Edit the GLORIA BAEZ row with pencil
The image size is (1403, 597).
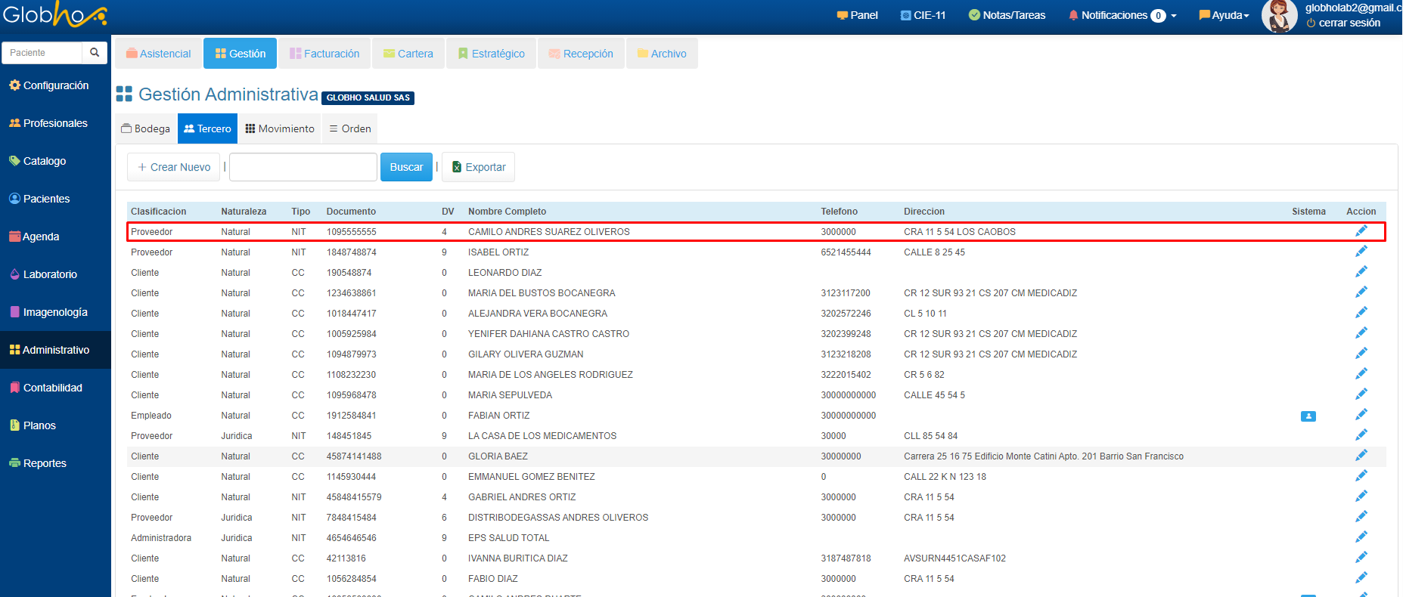click(1361, 456)
